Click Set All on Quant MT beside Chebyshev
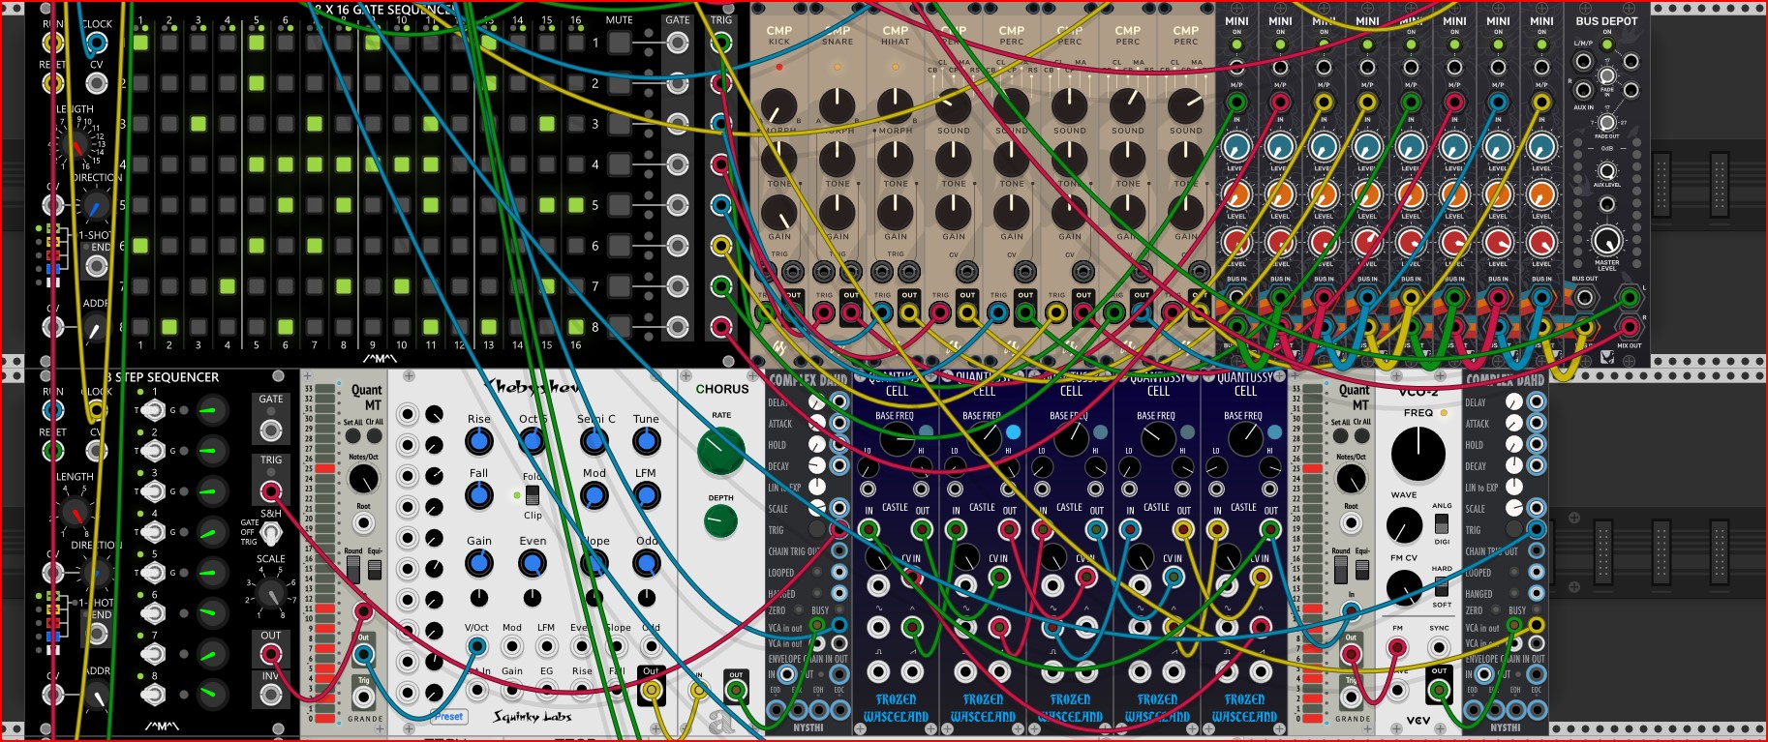 [353, 436]
